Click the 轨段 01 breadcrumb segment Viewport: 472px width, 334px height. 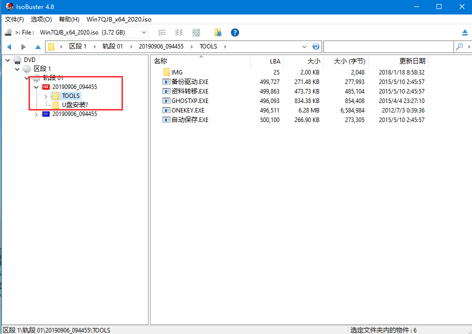click(112, 46)
